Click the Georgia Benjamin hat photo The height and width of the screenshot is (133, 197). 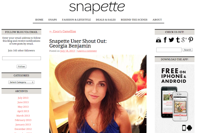pos(98,94)
